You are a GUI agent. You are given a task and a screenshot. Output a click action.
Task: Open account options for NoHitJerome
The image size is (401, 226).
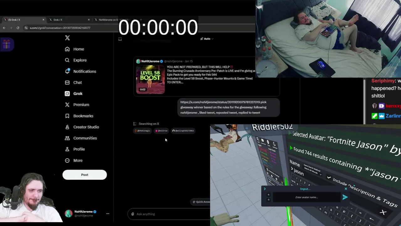click(x=107, y=213)
